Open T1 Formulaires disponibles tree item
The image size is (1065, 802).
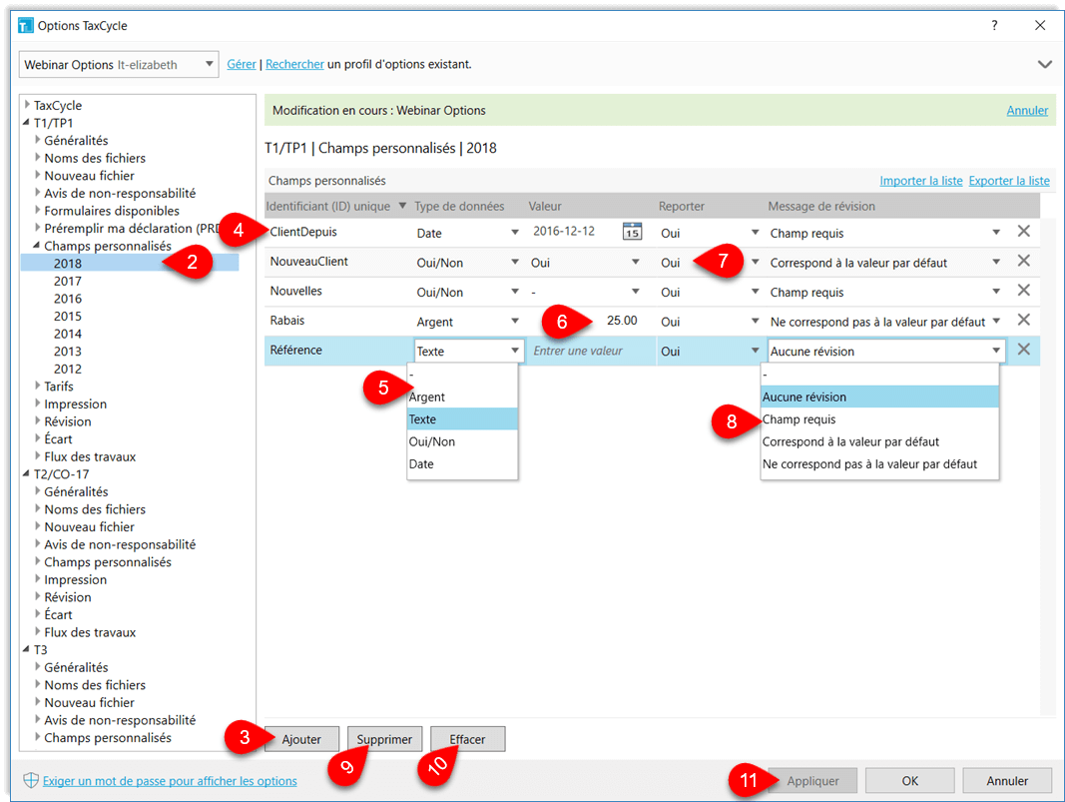112,211
